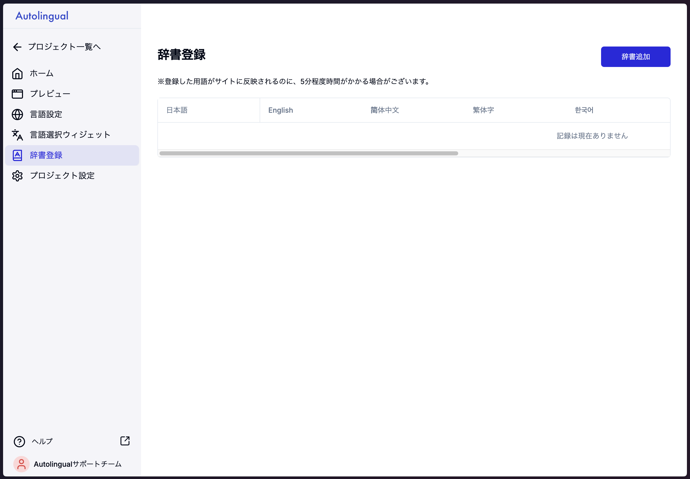Click the gear project settings icon
690x479 pixels.
click(17, 176)
